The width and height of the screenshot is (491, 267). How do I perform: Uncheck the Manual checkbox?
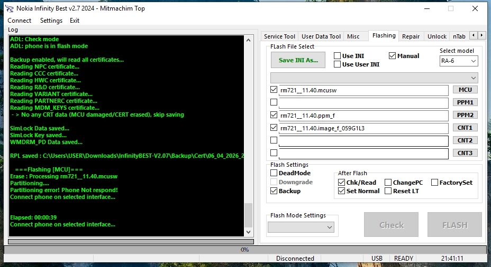(393, 56)
